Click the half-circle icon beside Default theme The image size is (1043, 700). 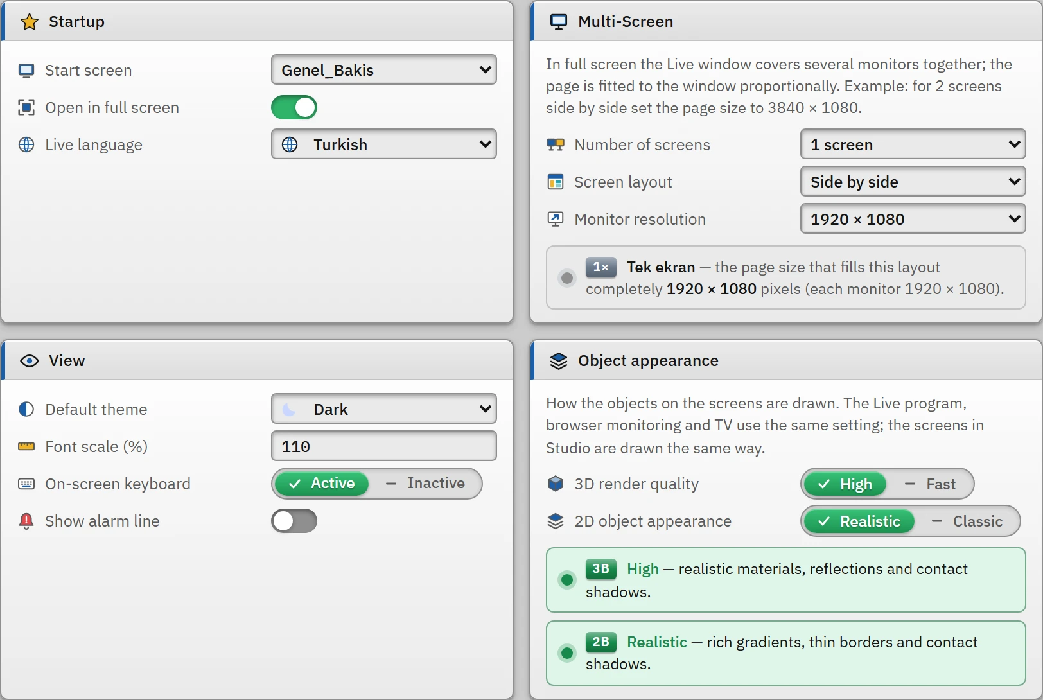pos(26,410)
